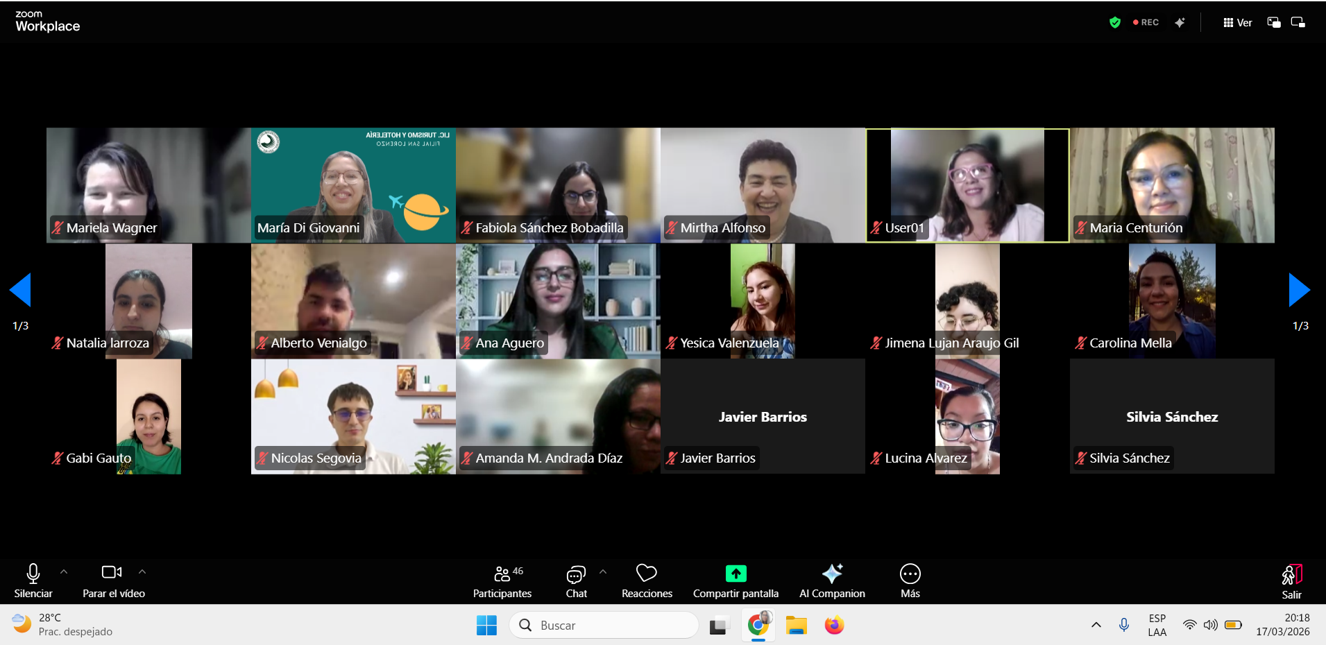Expand audio options arrow beside Silenciar
This screenshot has height=645, width=1326.
click(x=64, y=572)
